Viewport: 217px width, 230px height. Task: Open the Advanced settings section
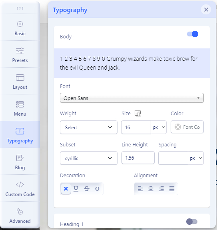20,215
